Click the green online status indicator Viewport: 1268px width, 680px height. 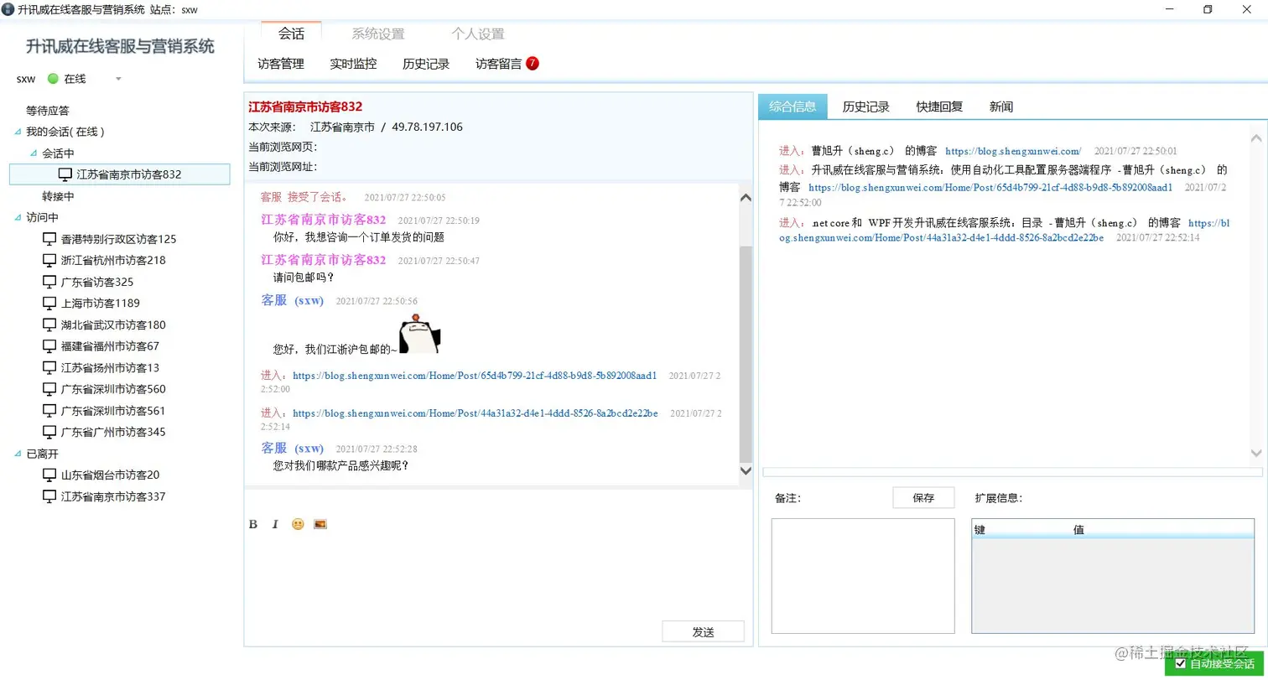point(53,79)
